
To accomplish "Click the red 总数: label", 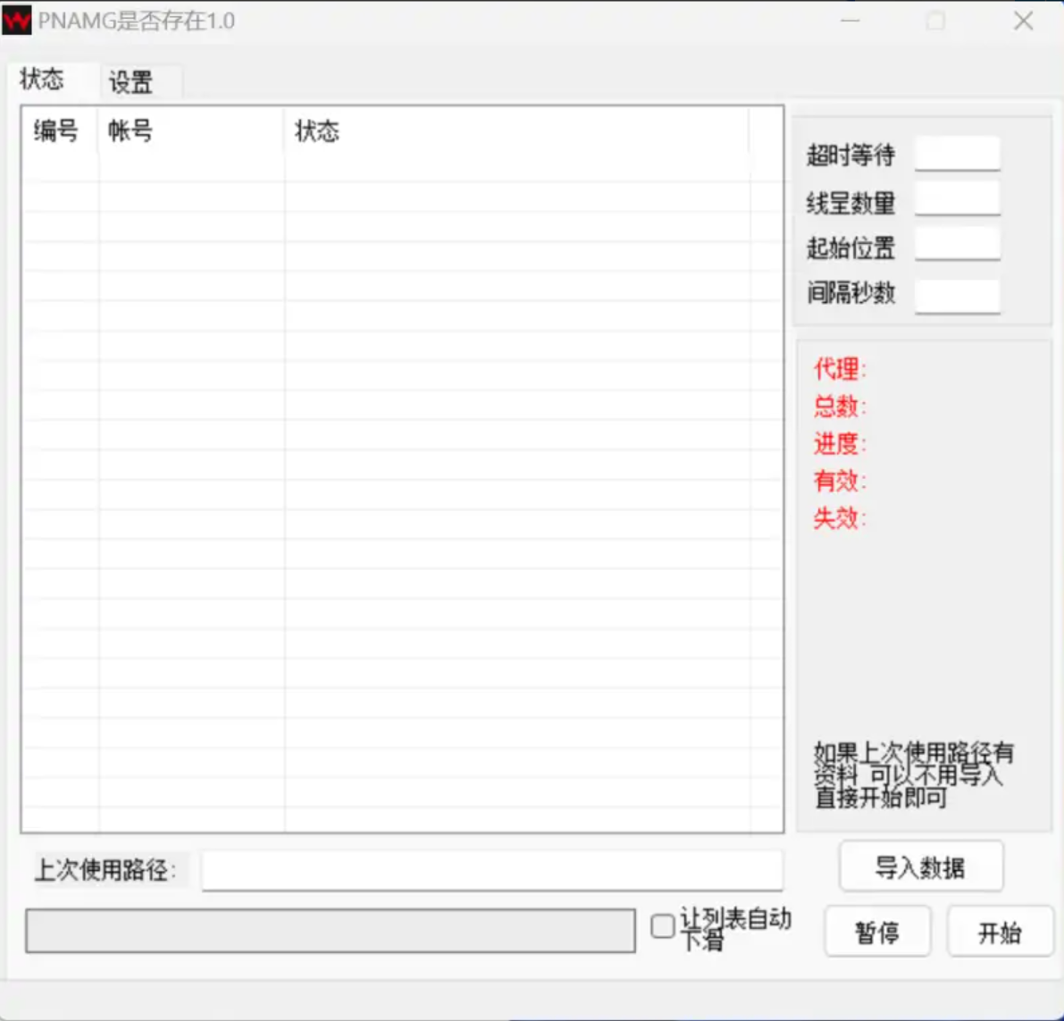I will click(x=840, y=406).
